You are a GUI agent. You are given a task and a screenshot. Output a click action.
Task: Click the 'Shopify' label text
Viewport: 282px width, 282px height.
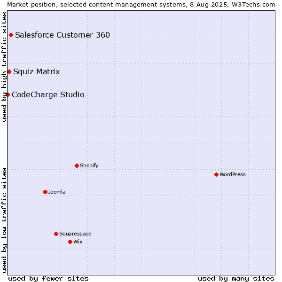[89, 165]
